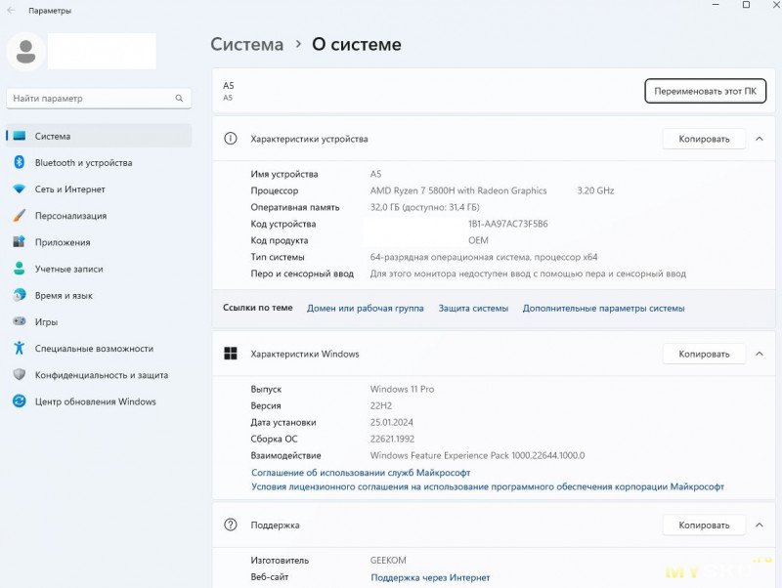Screen dimensions: 782x588
Task: Open Время и язык settings
Action: point(99,295)
